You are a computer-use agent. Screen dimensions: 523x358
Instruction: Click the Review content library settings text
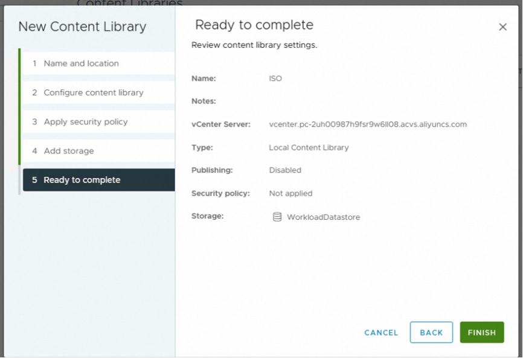[254, 45]
